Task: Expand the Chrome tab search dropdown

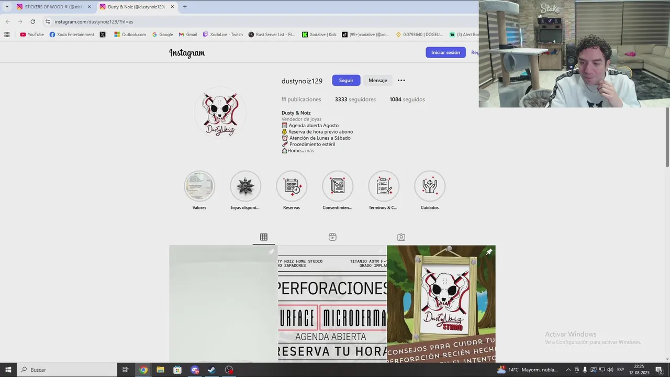Action: click(x=7, y=7)
